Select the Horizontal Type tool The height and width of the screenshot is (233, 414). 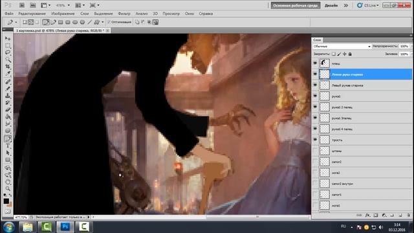click(8, 146)
